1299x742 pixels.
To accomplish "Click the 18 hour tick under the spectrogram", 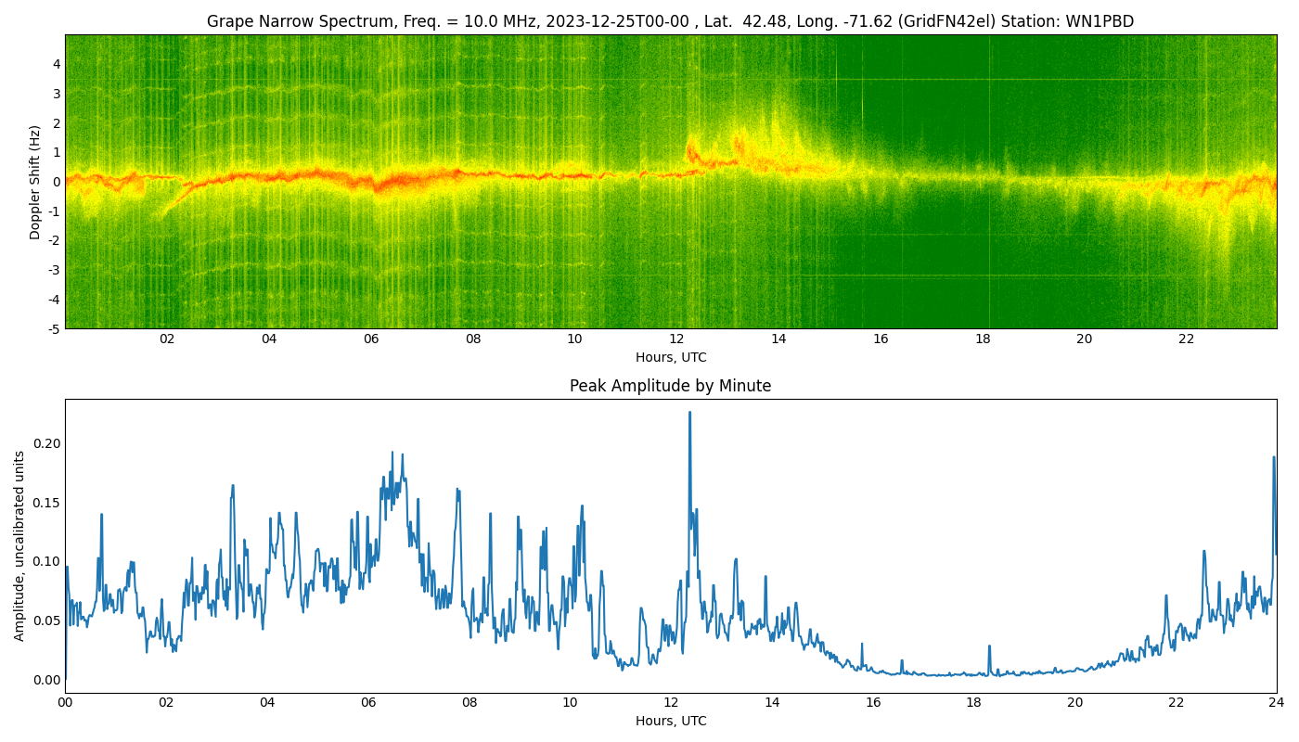I will tap(983, 339).
